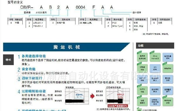The width and height of the screenshot is (176, 111).
Task: Click the DriveWorksEZ green function tile
Action: [155, 57]
